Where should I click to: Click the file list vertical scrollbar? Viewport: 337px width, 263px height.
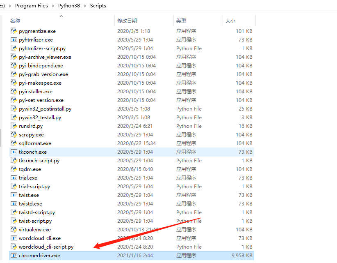[x=1, y=138]
